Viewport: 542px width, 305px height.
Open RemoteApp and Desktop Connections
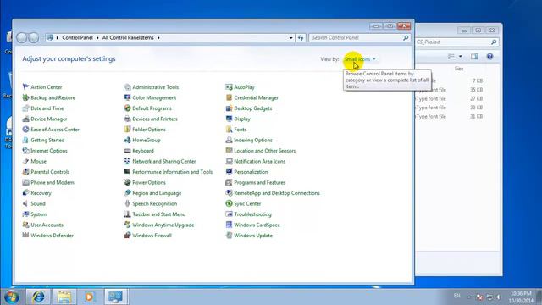277,193
